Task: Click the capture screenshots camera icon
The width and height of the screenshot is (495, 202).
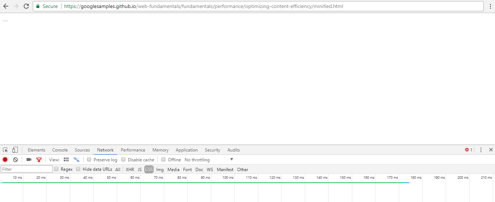Action: click(x=29, y=159)
